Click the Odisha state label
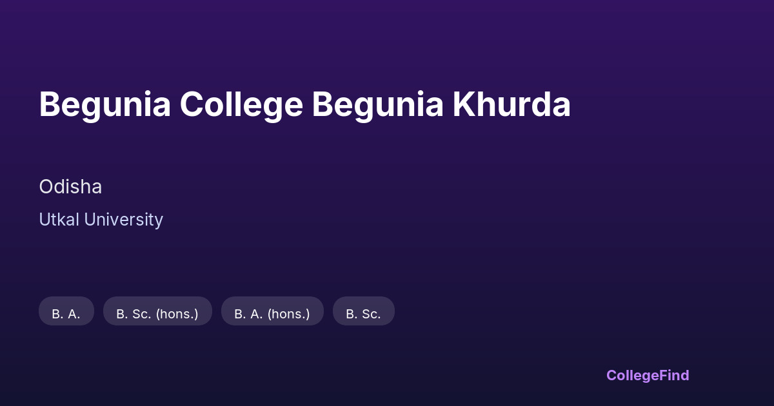The image size is (774, 406). pyautogui.click(x=70, y=187)
